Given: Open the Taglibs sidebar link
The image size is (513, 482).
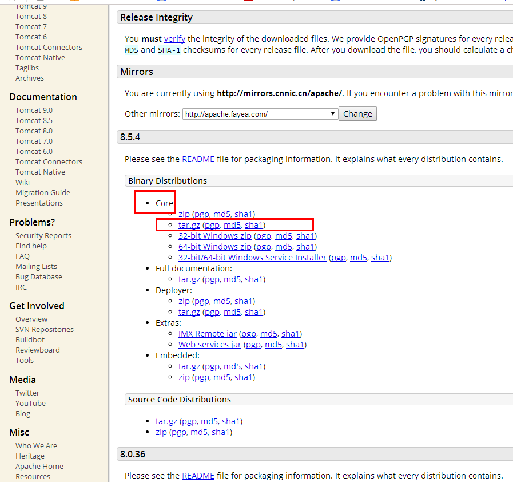Looking at the screenshot, I should click(x=27, y=68).
